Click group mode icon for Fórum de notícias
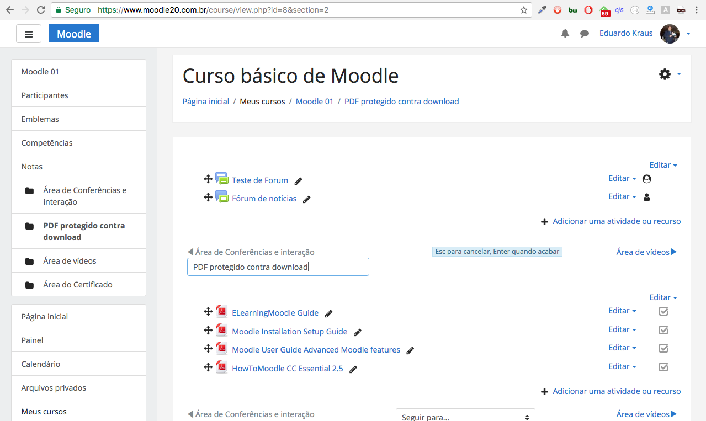706x421 pixels. pyautogui.click(x=647, y=197)
